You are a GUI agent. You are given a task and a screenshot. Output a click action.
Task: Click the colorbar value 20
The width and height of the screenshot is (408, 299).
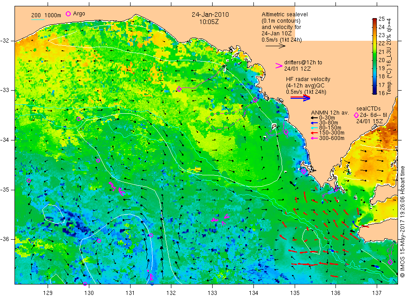click(x=381, y=60)
